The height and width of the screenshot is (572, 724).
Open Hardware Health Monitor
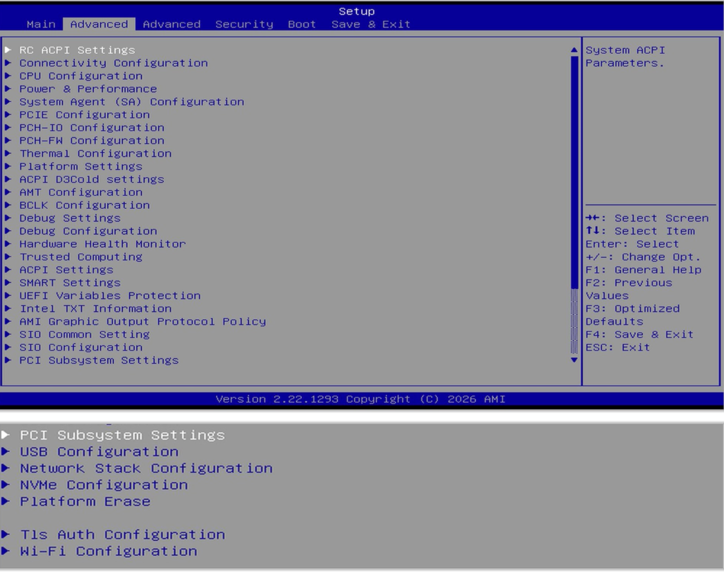(102, 244)
